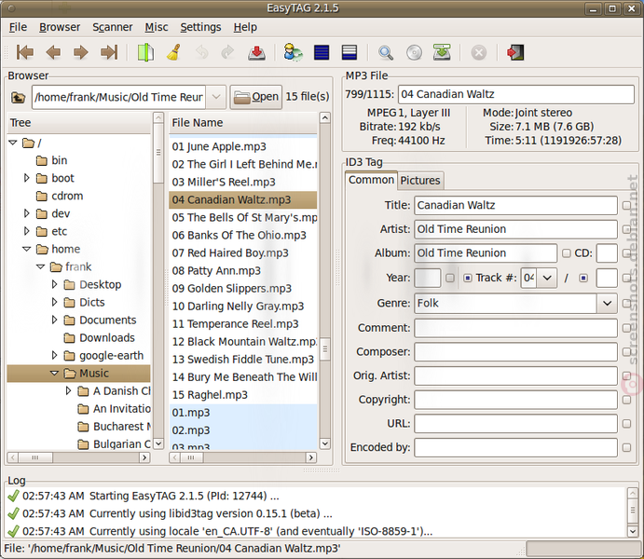
Task: Undo last change in toolbar
Action: (x=201, y=52)
